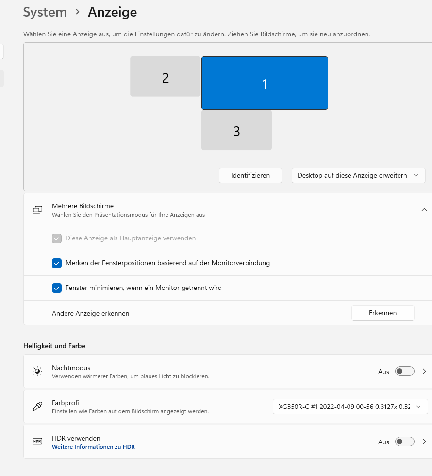Open Desktop auf diese Anzeige erweitern dropdown
This screenshot has height=476, width=432.
pos(358,175)
